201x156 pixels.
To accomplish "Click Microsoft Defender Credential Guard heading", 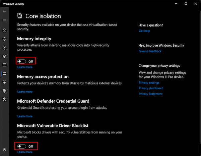I will point(53,101).
